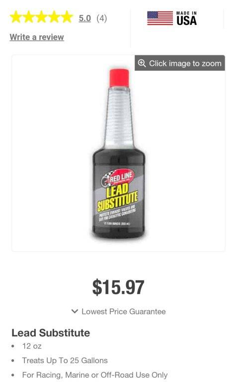
Task: Click the Lead Substitute bottle product image
Action: click(x=119, y=153)
